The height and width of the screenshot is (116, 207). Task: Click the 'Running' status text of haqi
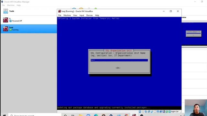pos(15,30)
